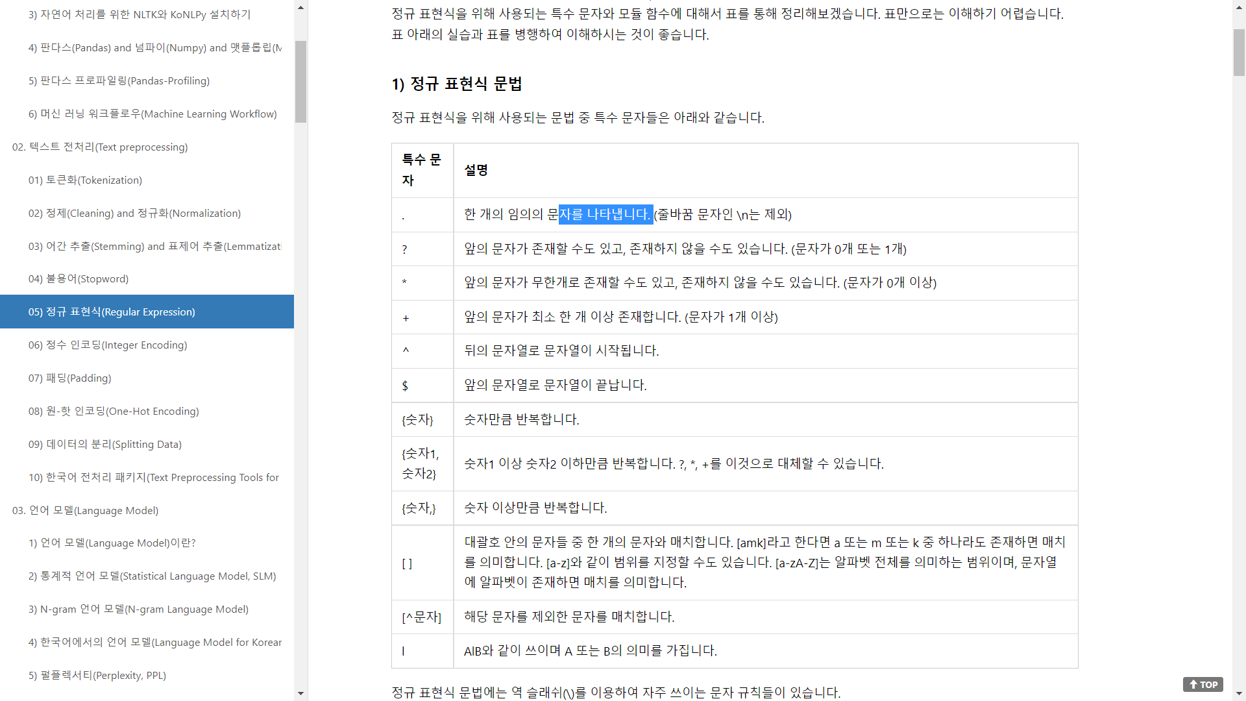Click the highlighted text 자를 나타냅니다.
Image resolution: width=1246 pixels, height=701 pixels.
coord(605,214)
